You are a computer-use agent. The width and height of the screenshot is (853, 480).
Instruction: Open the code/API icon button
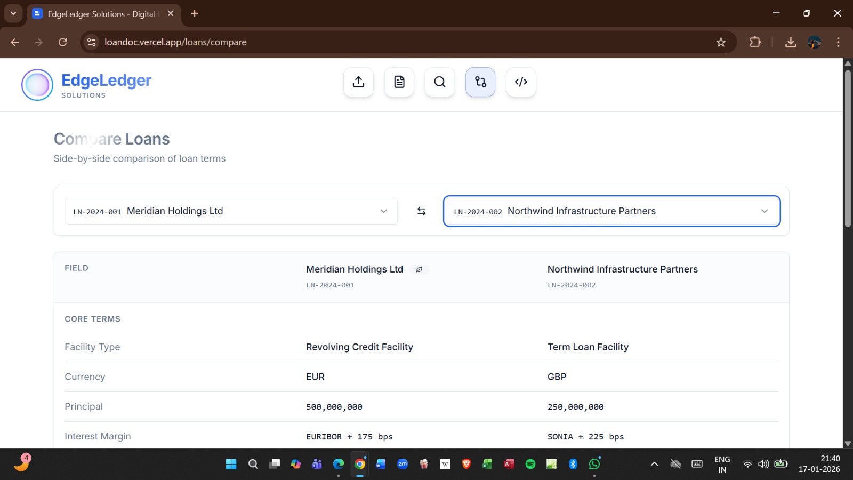point(521,82)
